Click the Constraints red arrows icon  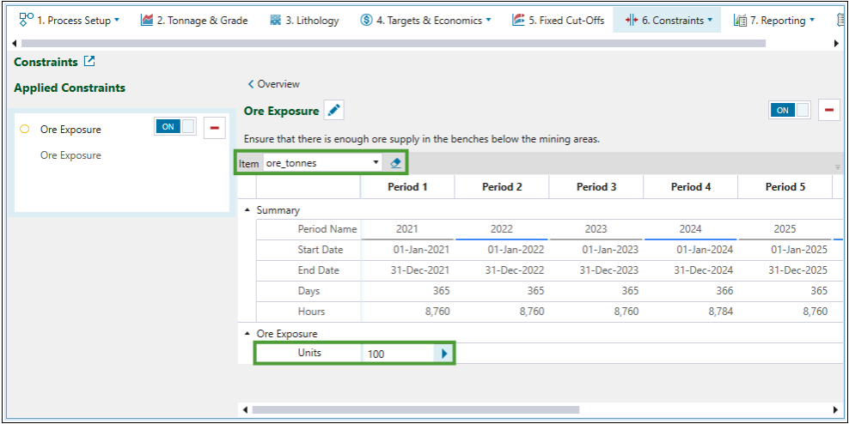pyautogui.click(x=632, y=21)
